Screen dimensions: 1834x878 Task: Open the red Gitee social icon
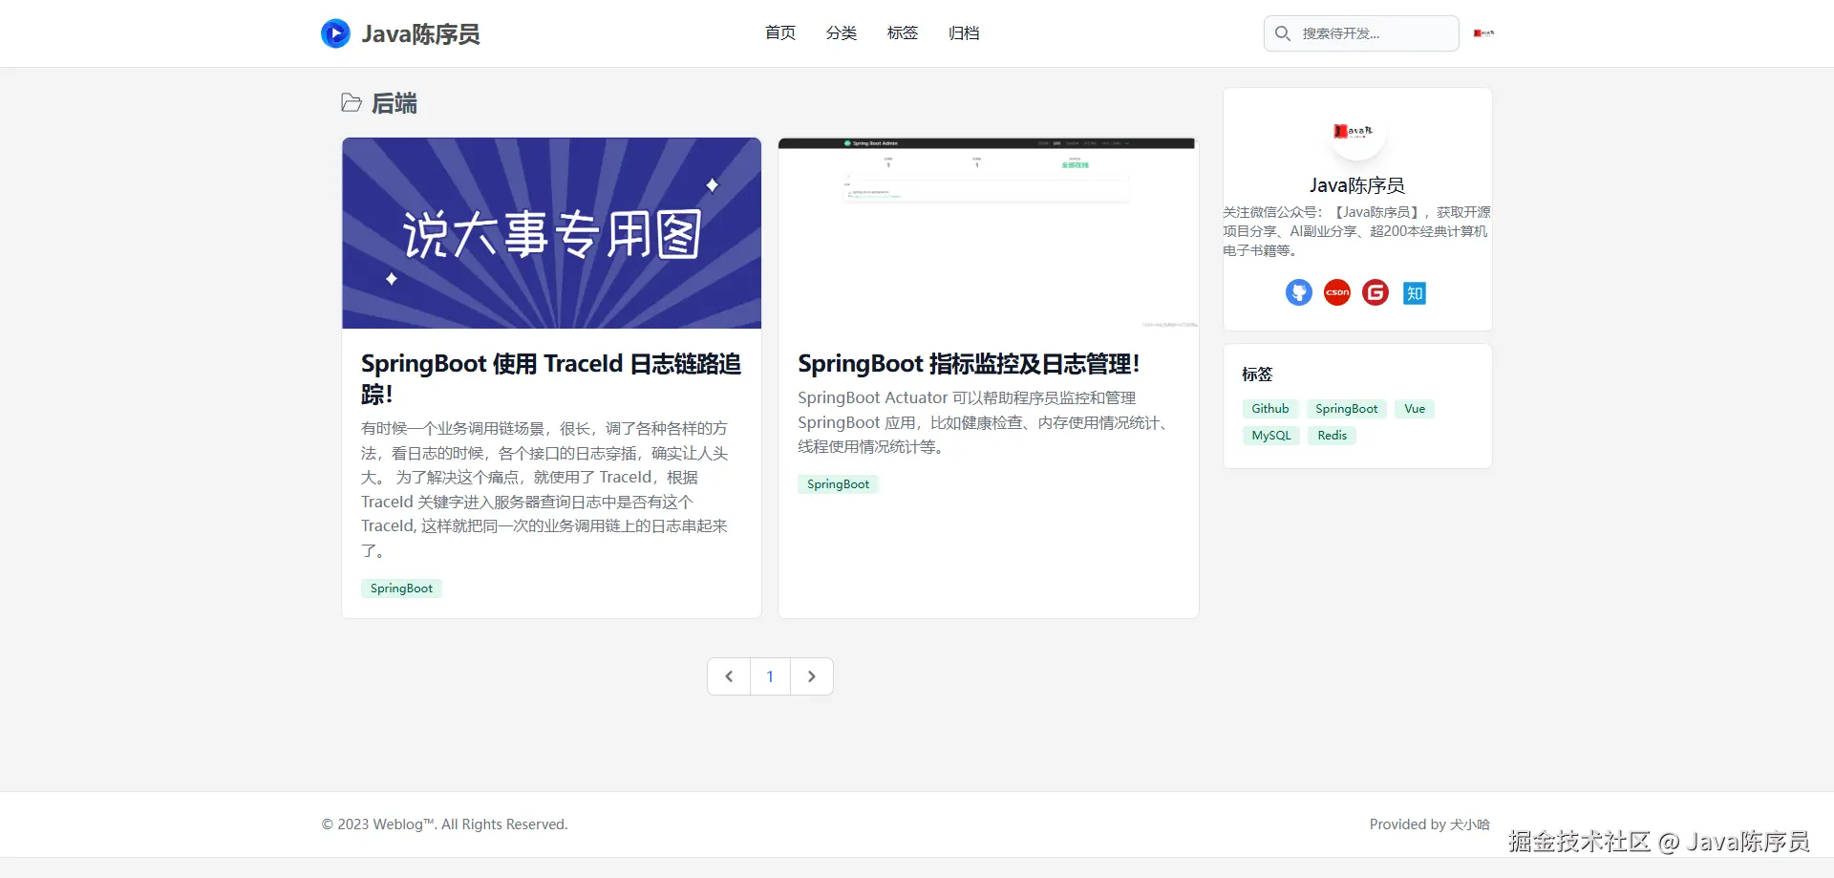click(1375, 292)
